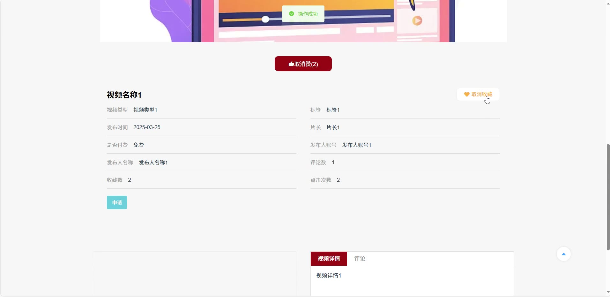Click the 2025-03-25 publish date
The image size is (610, 297).
[147, 127]
